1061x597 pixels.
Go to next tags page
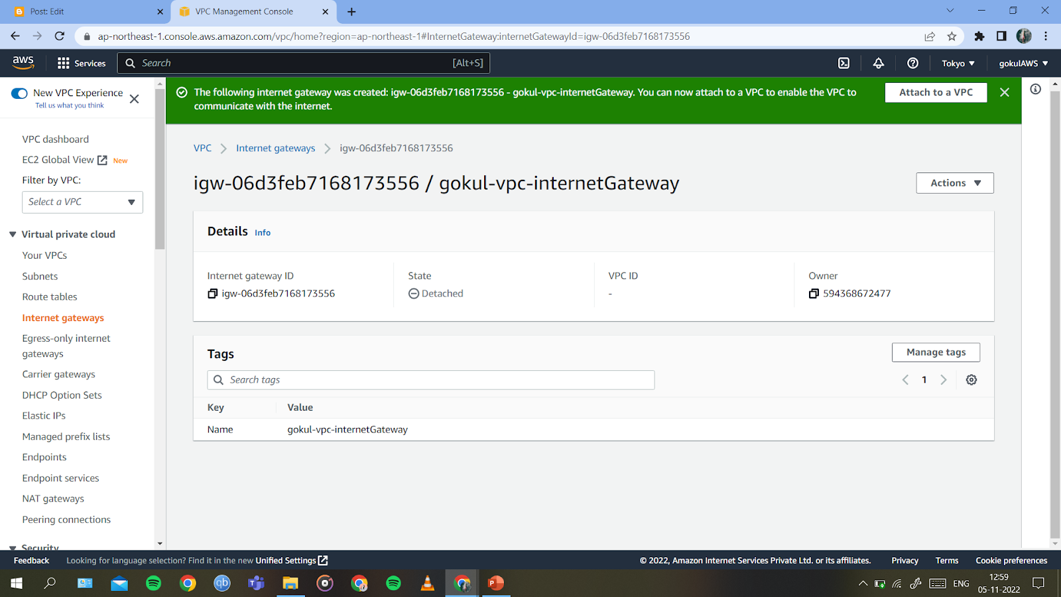coord(944,379)
